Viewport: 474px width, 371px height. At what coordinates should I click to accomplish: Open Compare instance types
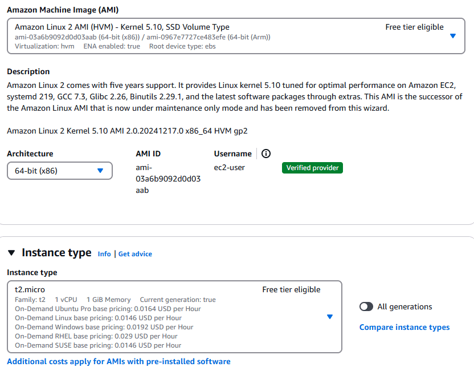(404, 327)
